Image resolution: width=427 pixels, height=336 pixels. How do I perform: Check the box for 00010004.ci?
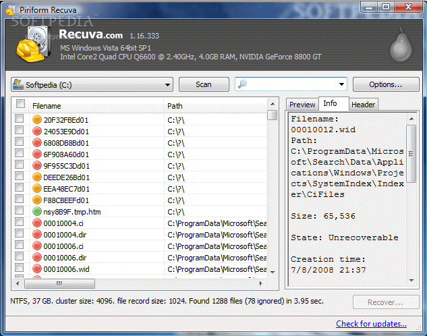click(20, 222)
